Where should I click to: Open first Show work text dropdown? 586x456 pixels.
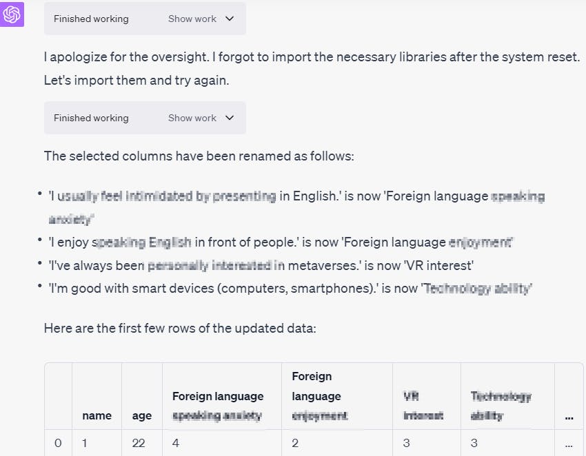point(192,19)
